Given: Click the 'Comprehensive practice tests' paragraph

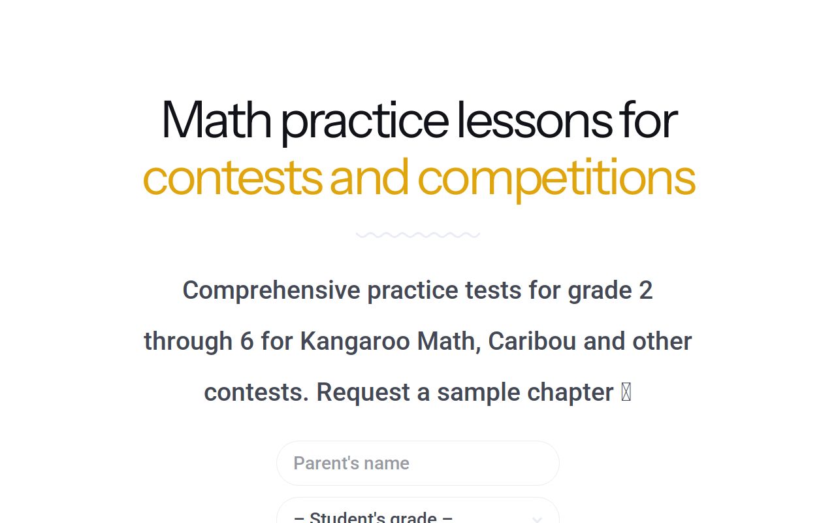Looking at the screenshot, I should point(418,290).
